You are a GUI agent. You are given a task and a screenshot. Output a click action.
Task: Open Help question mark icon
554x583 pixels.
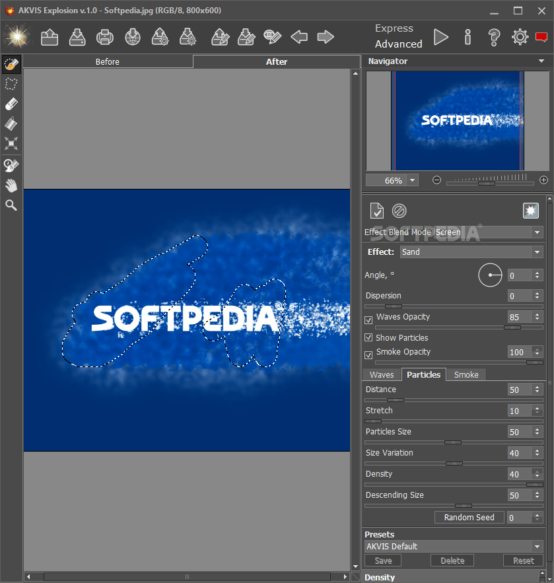pyautogui.click(x=494, y=37)
